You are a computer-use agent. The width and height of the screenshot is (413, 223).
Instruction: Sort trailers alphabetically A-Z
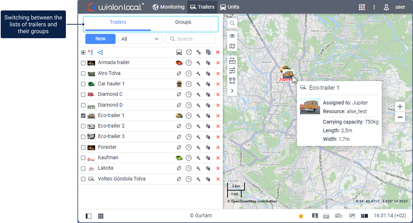pos(90,52)
